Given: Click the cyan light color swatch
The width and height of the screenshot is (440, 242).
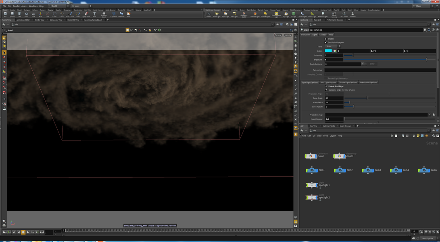Looking at the screenshot, I should coord(328,51).
